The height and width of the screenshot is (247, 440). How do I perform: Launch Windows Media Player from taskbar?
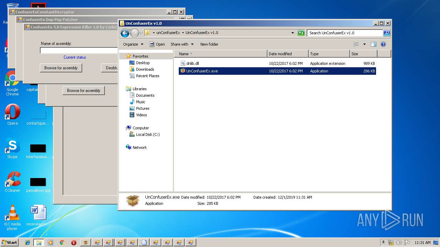pos(51,243)
